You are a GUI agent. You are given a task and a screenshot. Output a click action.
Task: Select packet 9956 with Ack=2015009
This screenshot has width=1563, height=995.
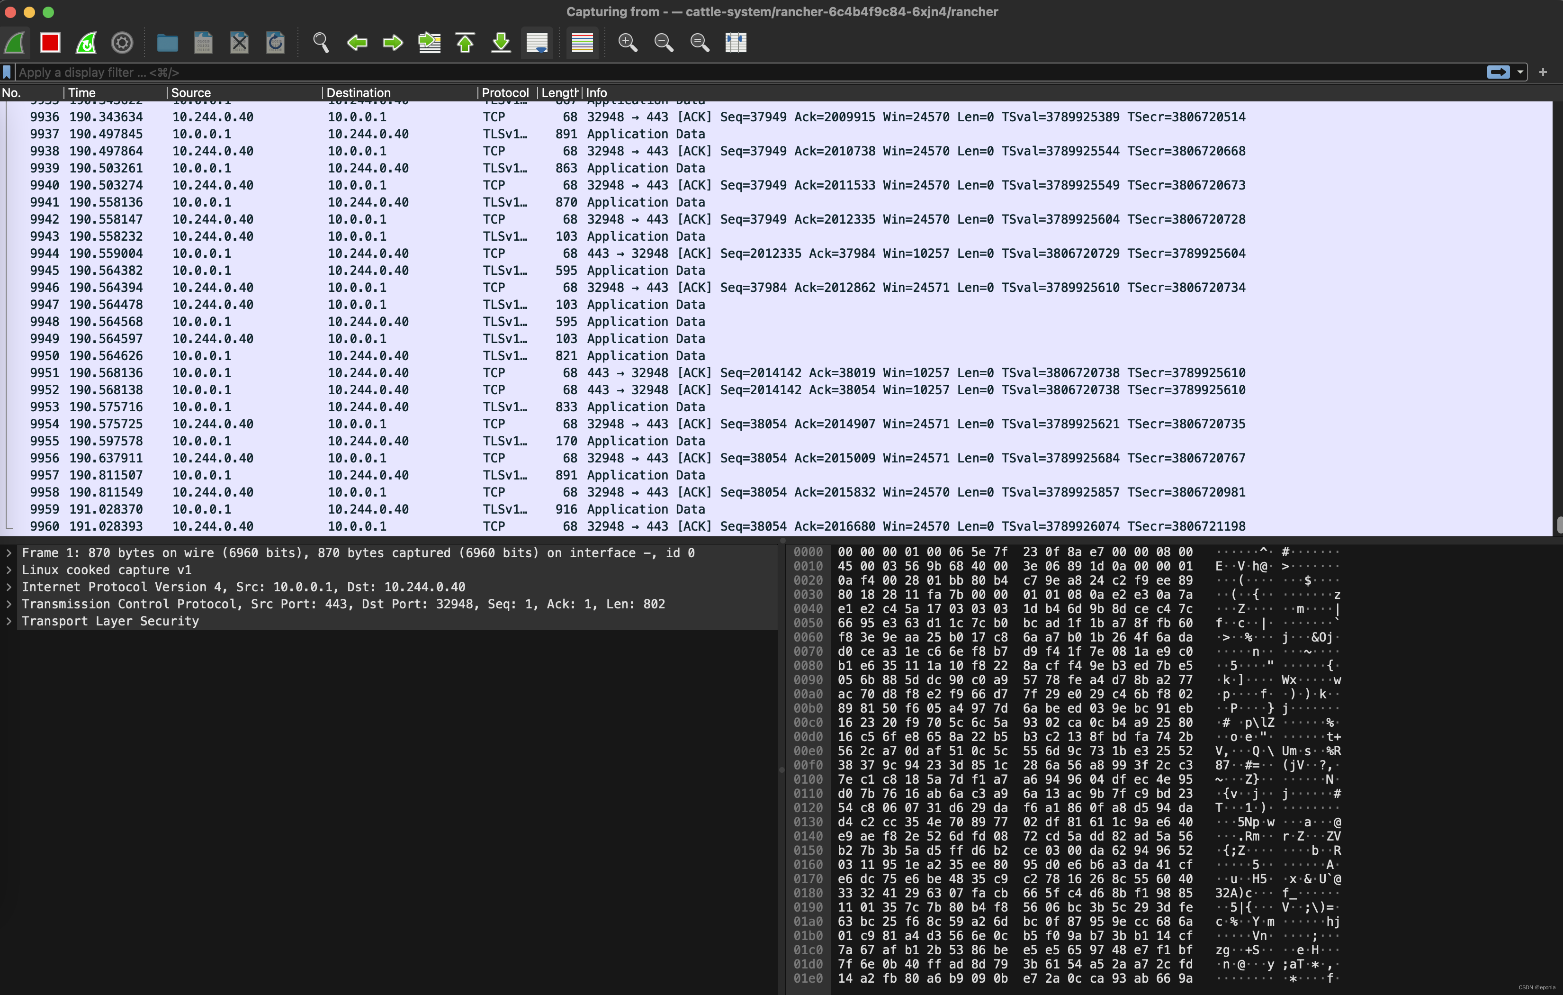[776, 458]
